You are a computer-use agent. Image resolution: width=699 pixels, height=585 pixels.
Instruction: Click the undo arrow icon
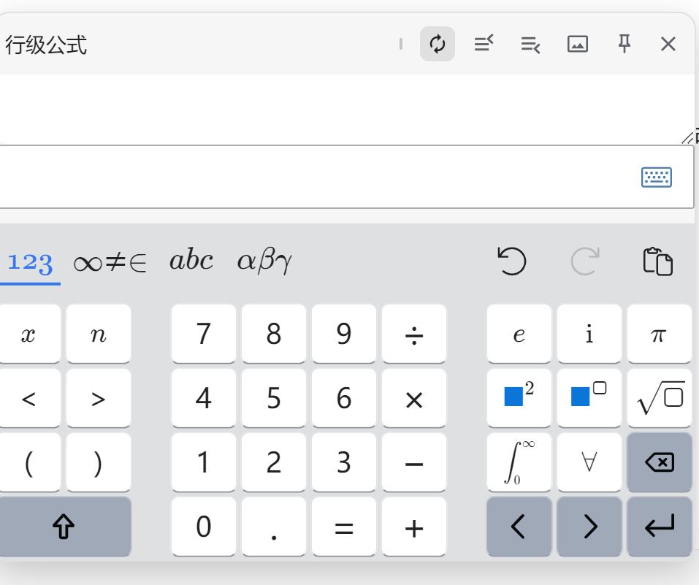pos(512,261)
